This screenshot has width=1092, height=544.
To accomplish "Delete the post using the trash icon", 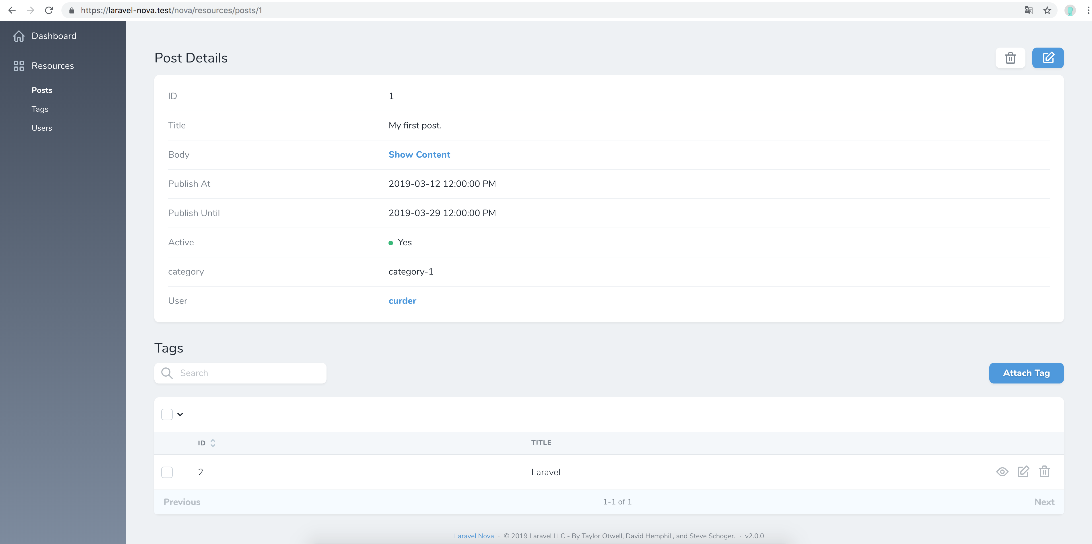I will pos(1010,58).
